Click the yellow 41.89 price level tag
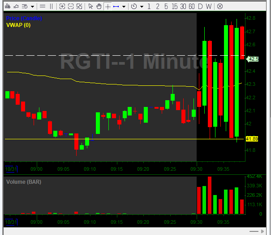The height and width of the screenshot is (235, 271). (252, 139)
